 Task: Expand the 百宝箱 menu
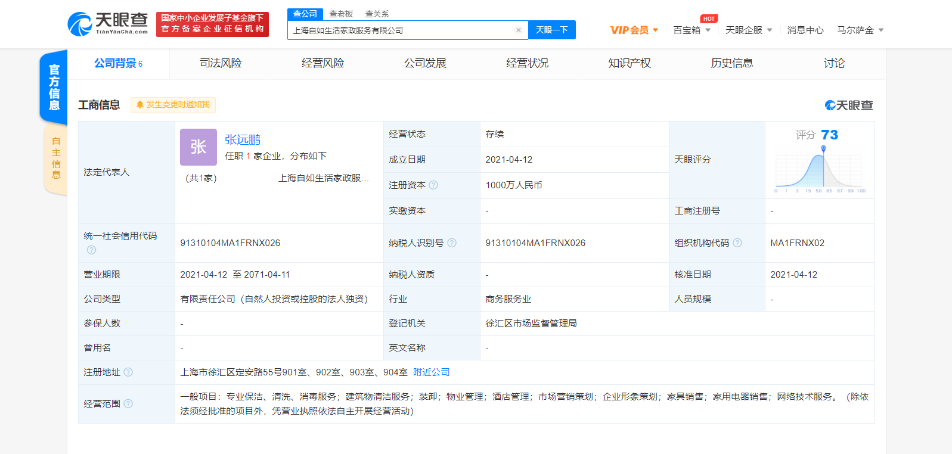point(691,30)
